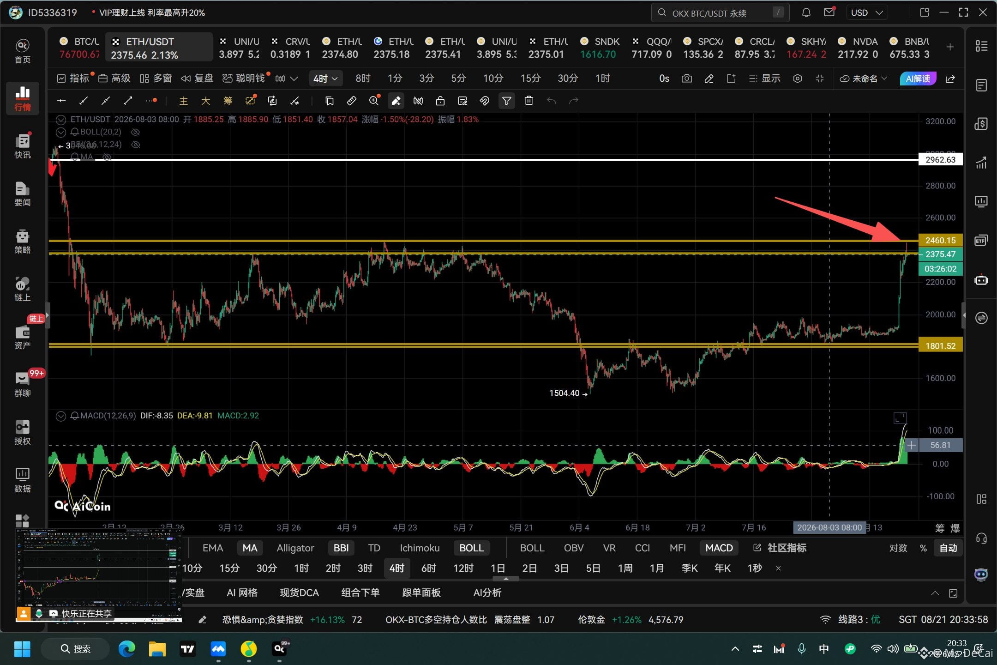Open the AI 网格 tab

pos(242,592)
